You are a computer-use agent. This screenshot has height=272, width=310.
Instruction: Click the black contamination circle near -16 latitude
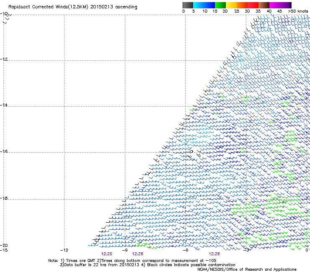coord(191,152)
